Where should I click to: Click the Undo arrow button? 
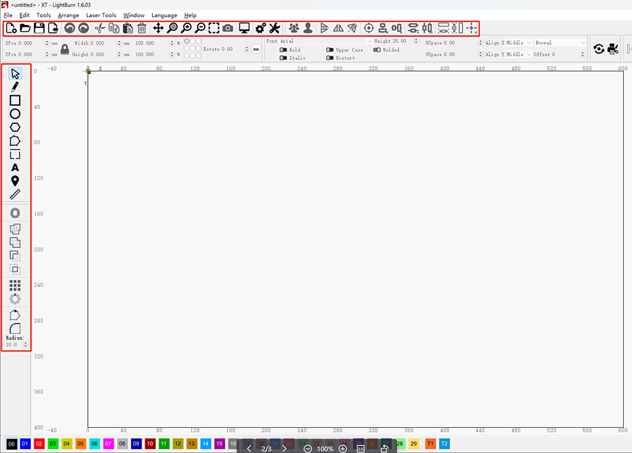point(69,28)
